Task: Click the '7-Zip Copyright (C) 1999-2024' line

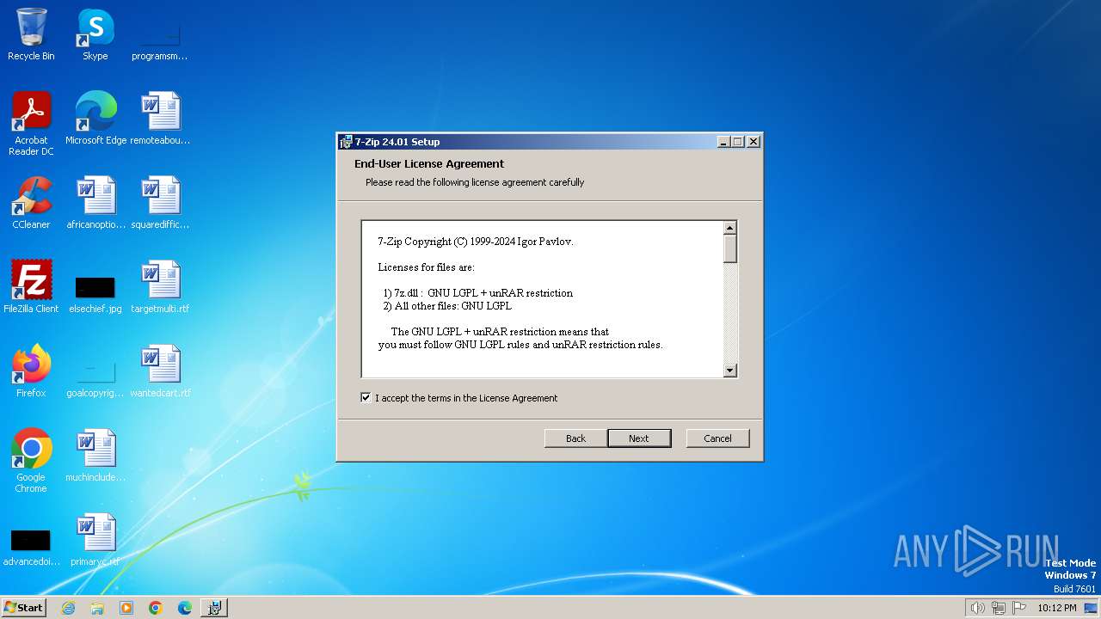Action: [476, 242]
